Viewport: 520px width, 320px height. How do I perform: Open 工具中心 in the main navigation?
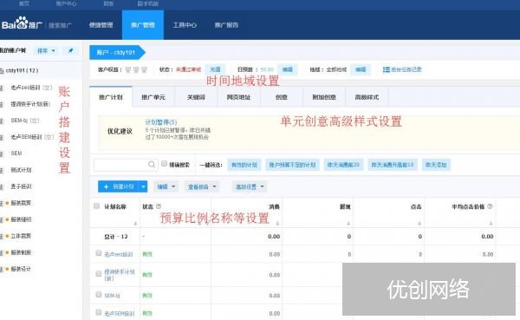tap(185, 25)
